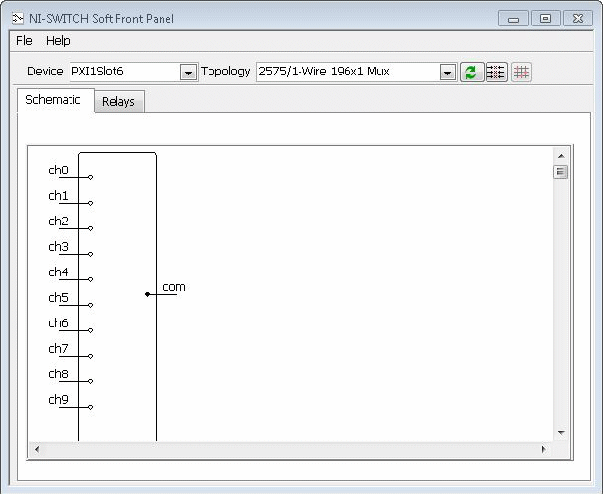Click the red grid icon in the toolbar

click(x=521, y=73)
